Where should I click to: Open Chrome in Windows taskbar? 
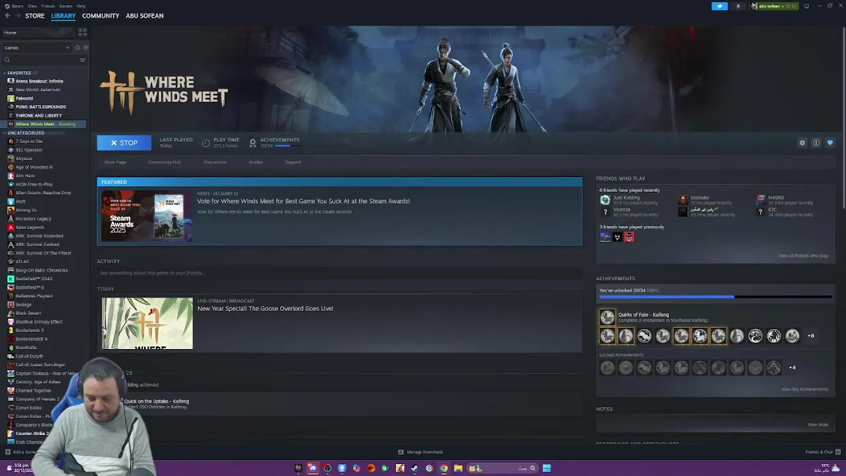443,468
